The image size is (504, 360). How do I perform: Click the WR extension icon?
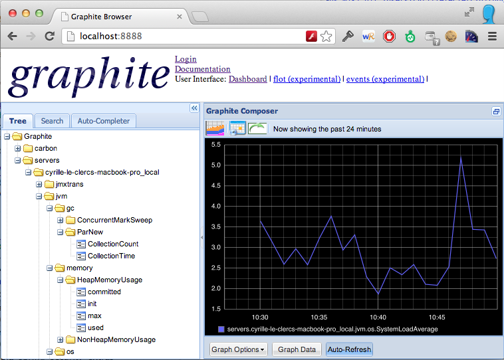point(368,37)
